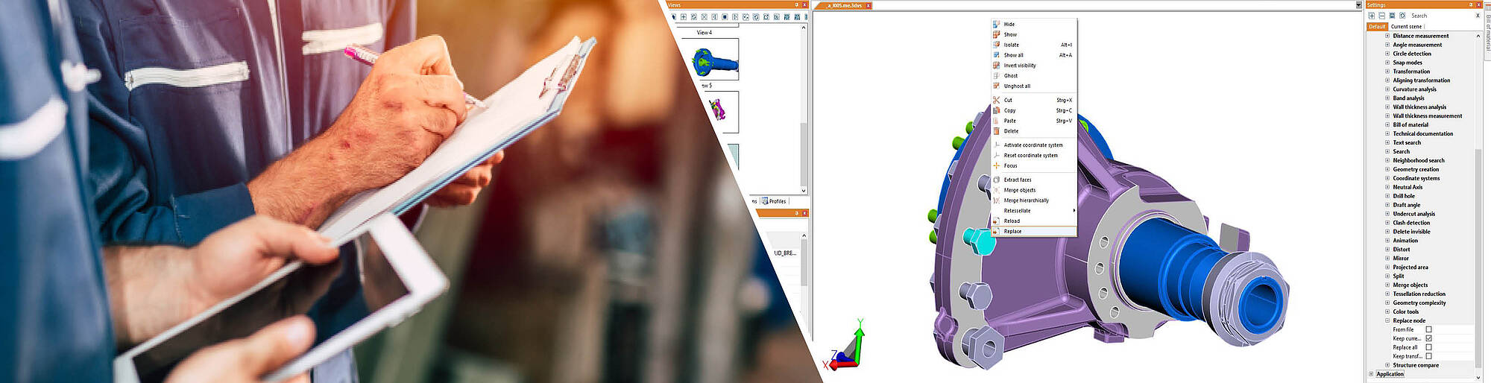This screenshot has height=383, width=1491.
Task: Select the Curvature analysis tree item
Action: coord(1414,89)
